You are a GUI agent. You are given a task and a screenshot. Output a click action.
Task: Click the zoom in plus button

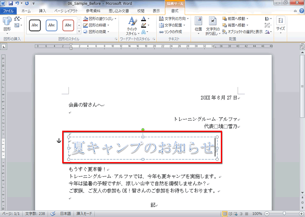[301, 214]
